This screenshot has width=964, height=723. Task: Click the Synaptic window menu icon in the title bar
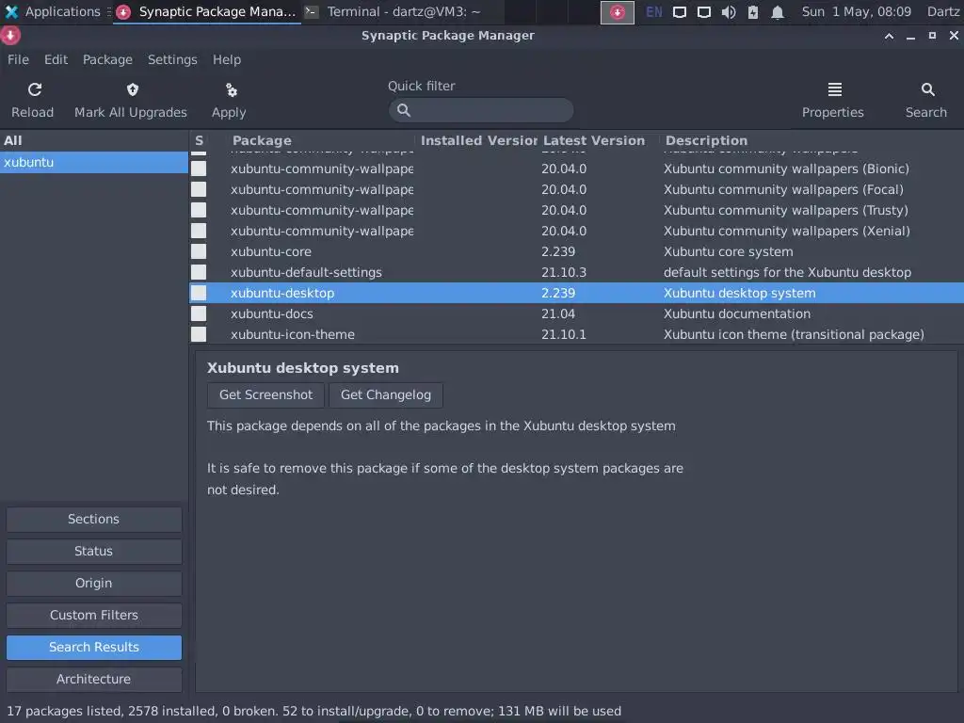point(10,36)
